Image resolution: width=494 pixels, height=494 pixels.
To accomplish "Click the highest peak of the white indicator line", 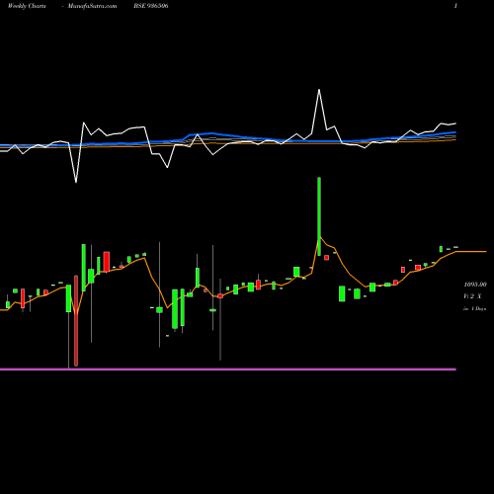I will click(x=319, y=90).
